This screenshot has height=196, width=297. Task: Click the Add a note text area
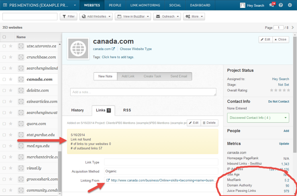143,92
